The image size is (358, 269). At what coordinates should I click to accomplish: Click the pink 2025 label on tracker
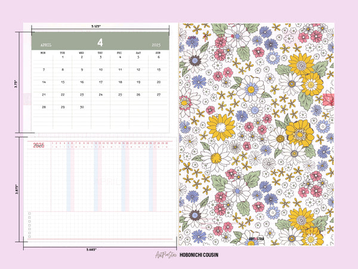click(x=38, y=145)
